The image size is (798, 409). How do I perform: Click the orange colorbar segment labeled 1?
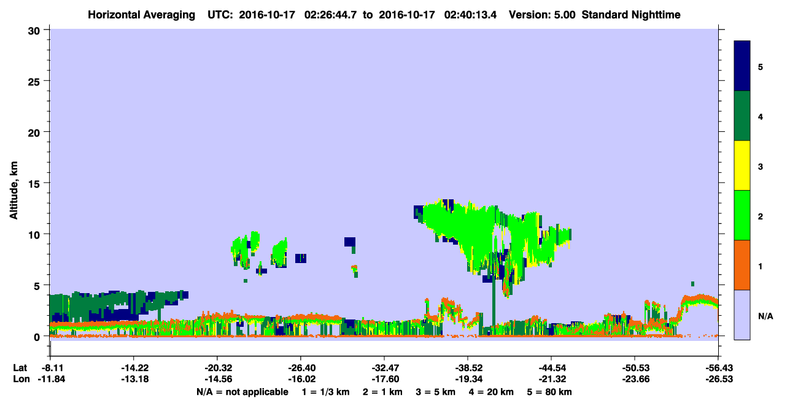[742, 265]
